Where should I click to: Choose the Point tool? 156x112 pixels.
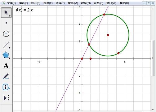point(6,23)
